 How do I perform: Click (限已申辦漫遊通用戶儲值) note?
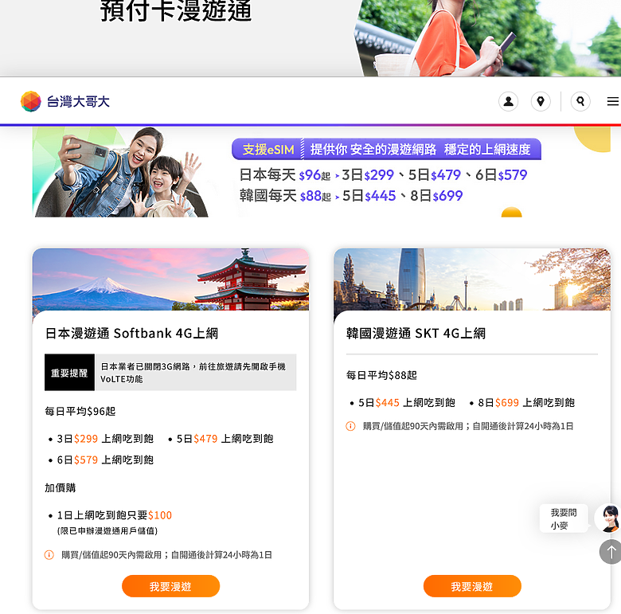pyautogui.click(x=107, y=530)
